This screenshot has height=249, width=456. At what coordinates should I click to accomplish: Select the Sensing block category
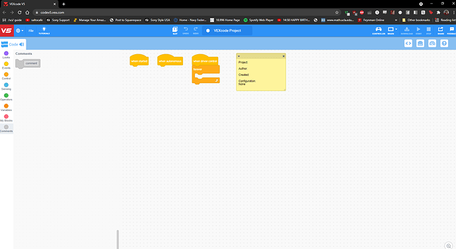pyautogui.click(x=6, y=87)
